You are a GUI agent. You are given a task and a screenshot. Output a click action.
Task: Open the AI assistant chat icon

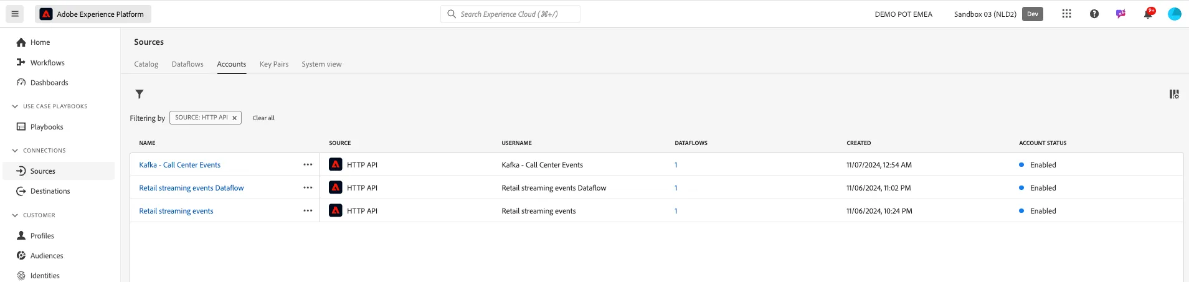point(1120,14)
